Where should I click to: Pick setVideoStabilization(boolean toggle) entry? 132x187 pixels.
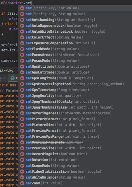[x=75, y=172]
